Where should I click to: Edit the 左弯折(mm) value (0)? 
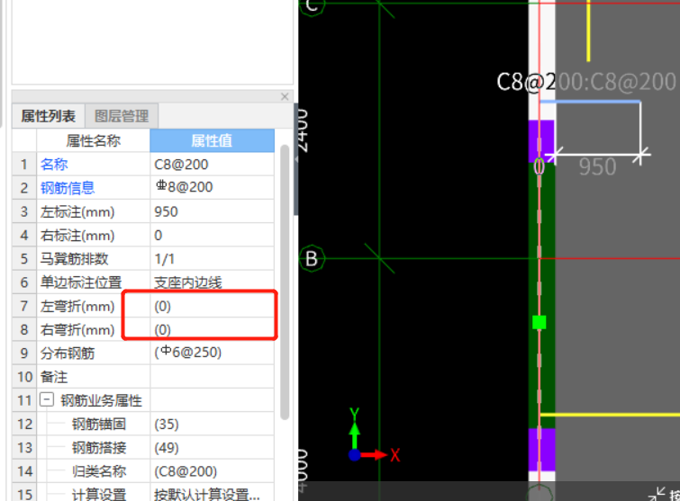click(x=212, y=306)
